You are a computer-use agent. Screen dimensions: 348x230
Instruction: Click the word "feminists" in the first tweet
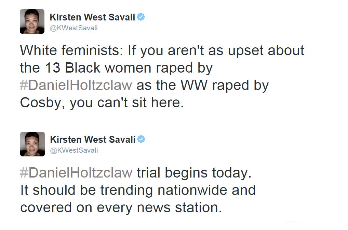pyautogui.click(x=92, y=50)
